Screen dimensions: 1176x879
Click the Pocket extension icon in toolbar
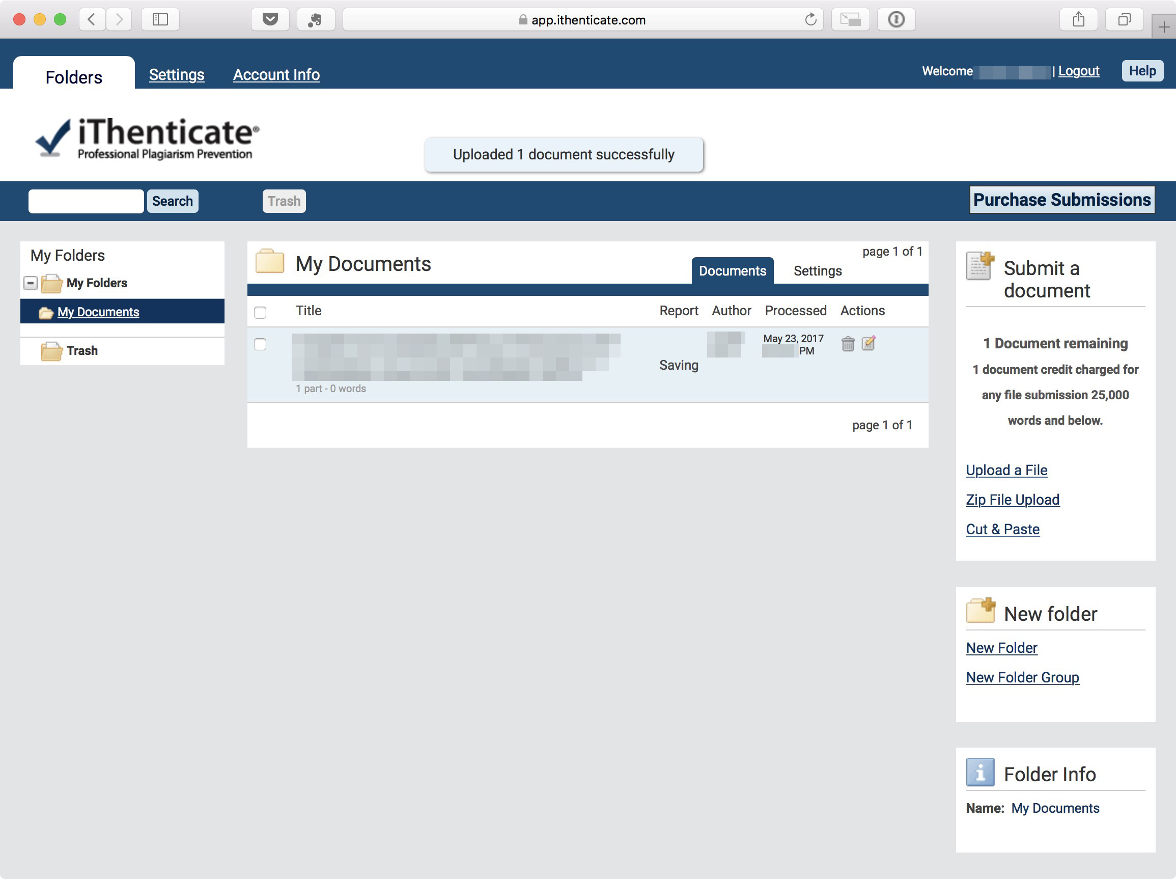click(x=270, y=20)
